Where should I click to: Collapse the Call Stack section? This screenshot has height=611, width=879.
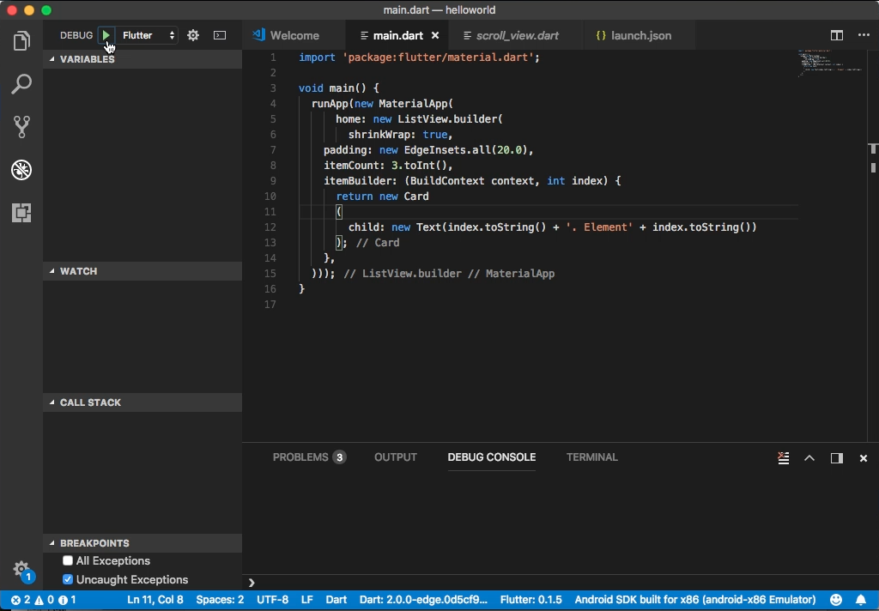pos(142,402)
